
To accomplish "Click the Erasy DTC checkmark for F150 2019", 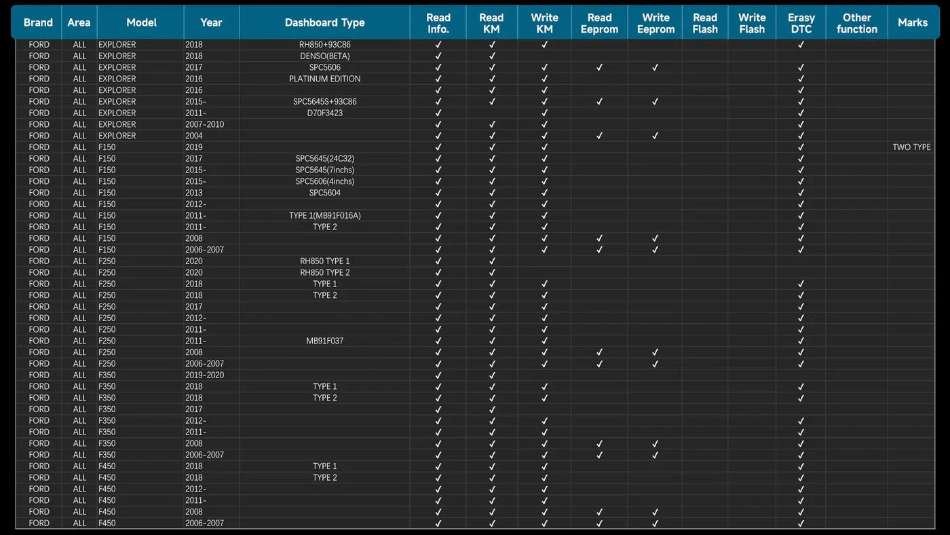I will tap(801, 147).
